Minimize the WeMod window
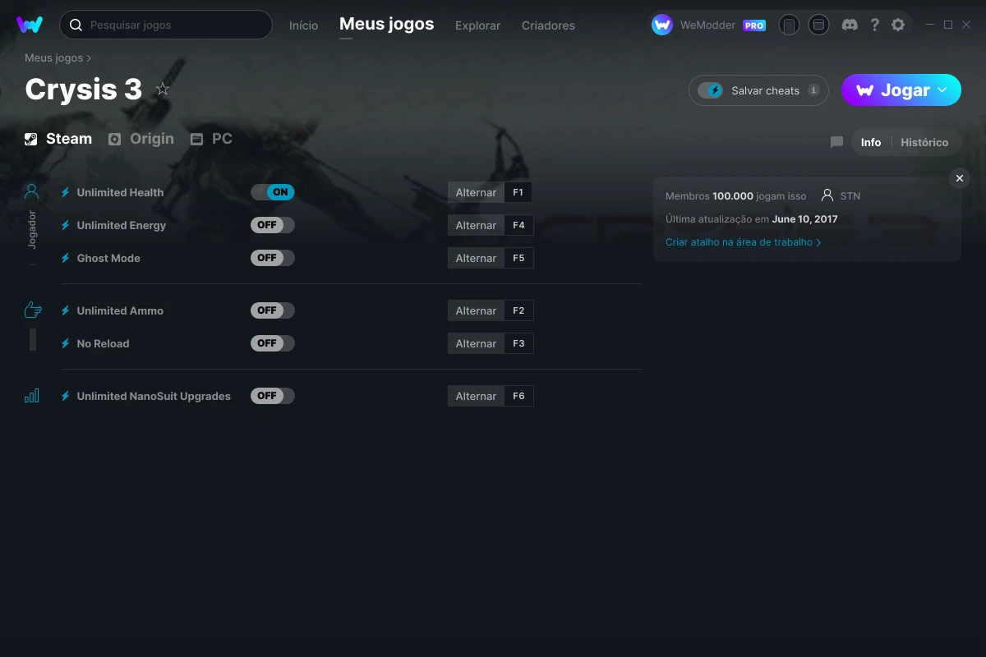The image size is (986, 657). pyautogui.click(x=930, y=25)
